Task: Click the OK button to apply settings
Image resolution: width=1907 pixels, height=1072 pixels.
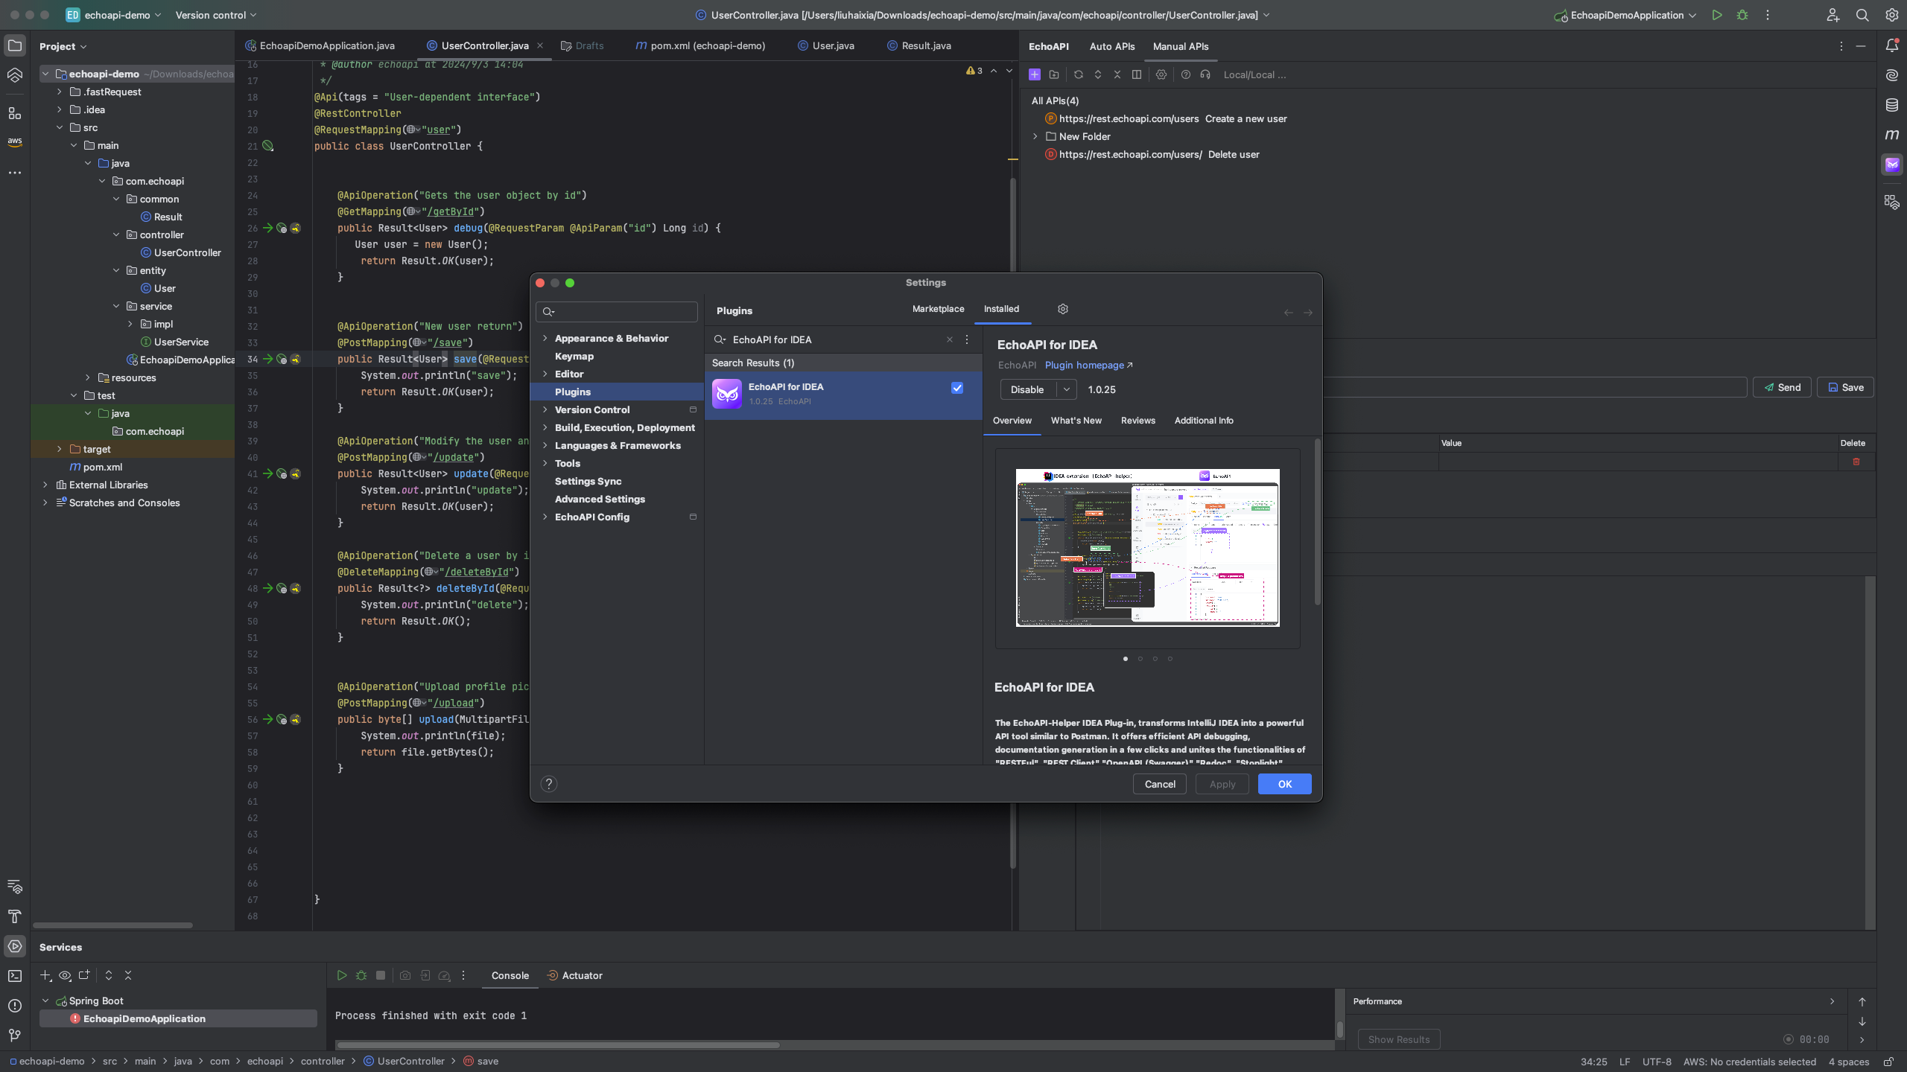Action: click(x=1284, y=784)
